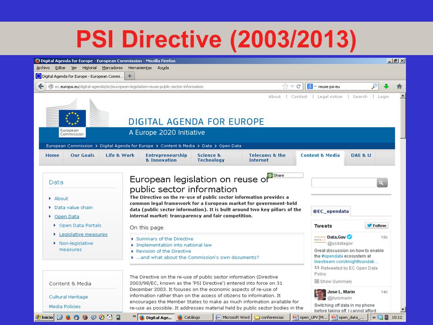Click the livestream.com/knightfoundati link
Image resolution: width=433 pixels, height=325 pixels.
[346, 262]
